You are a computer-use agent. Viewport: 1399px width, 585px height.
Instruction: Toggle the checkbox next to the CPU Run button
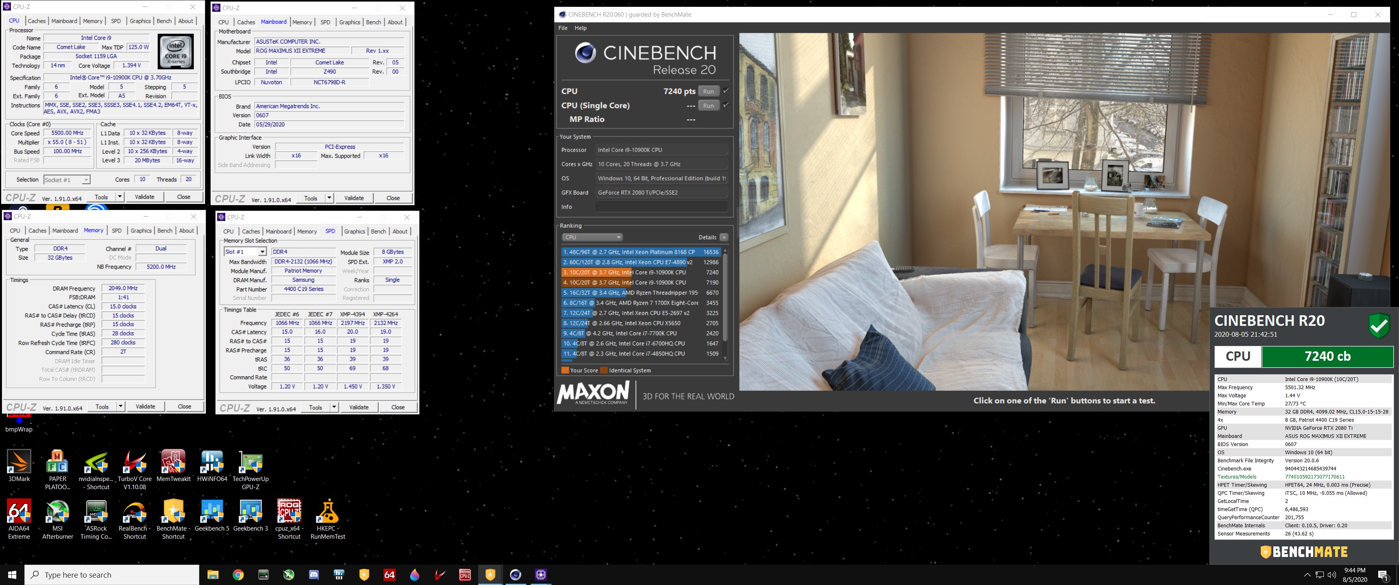pyautogui.click(x=726, y=91)
